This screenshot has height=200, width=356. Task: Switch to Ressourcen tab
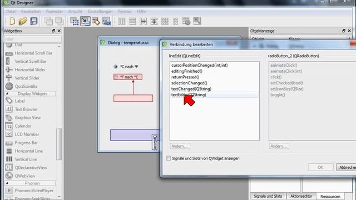coord(330,197)
